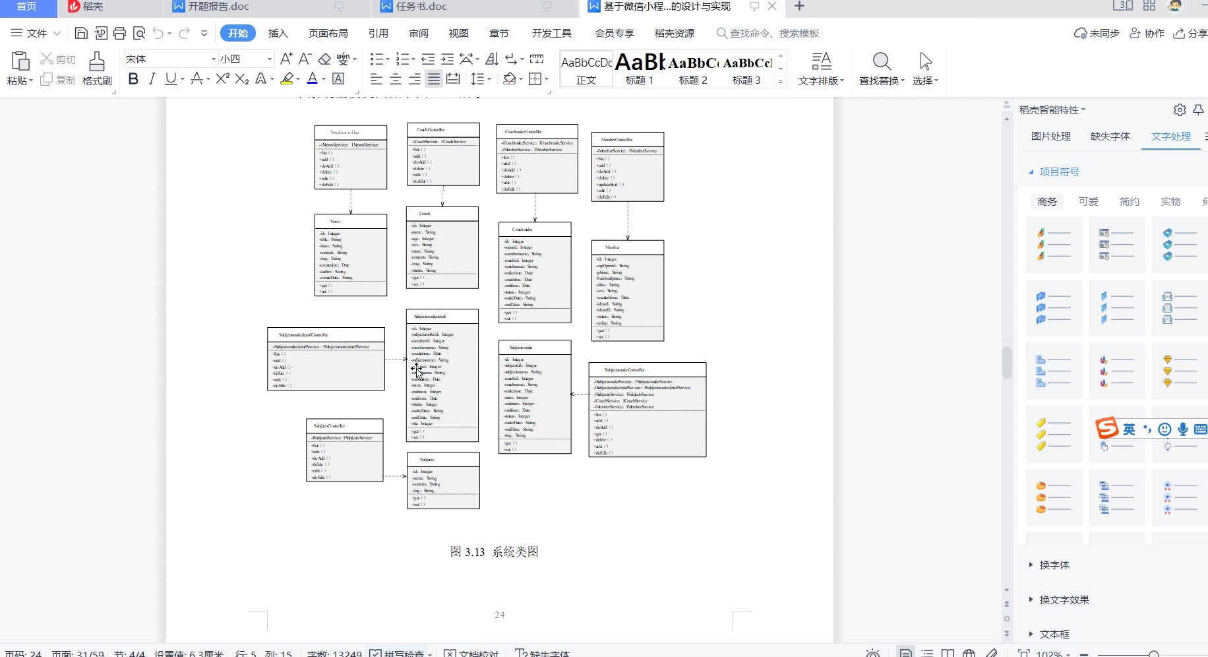Select the 可爱 bullet style category

[1088, 201]
